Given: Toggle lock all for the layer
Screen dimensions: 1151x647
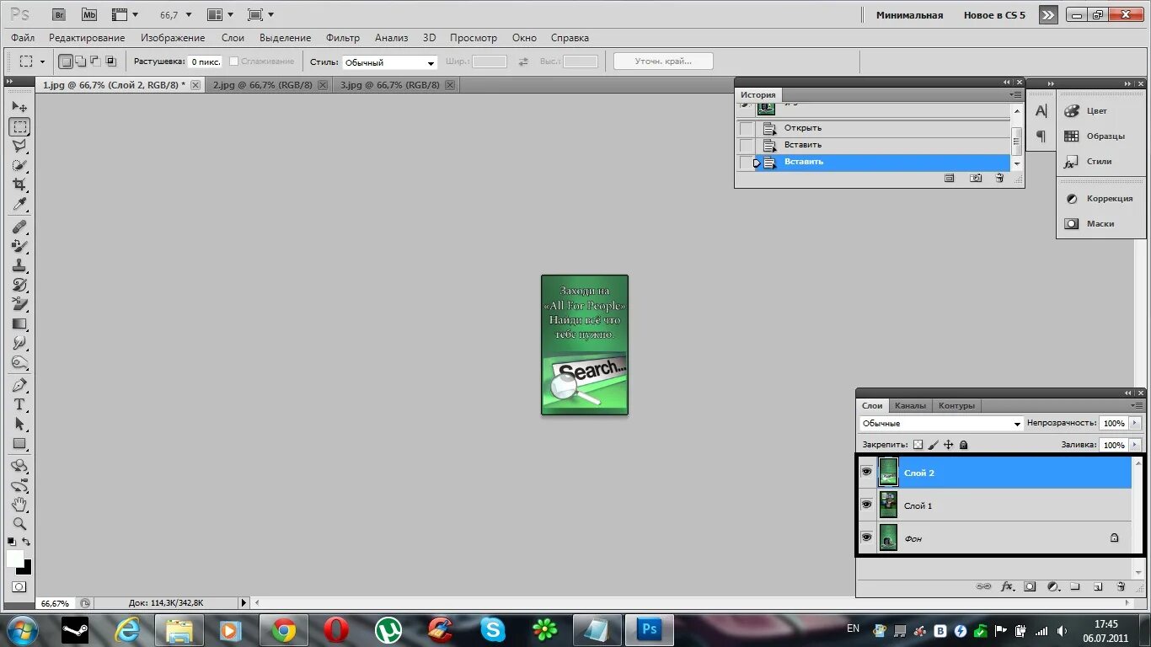Looking at the screenshot, I should [x=964, y=445].
